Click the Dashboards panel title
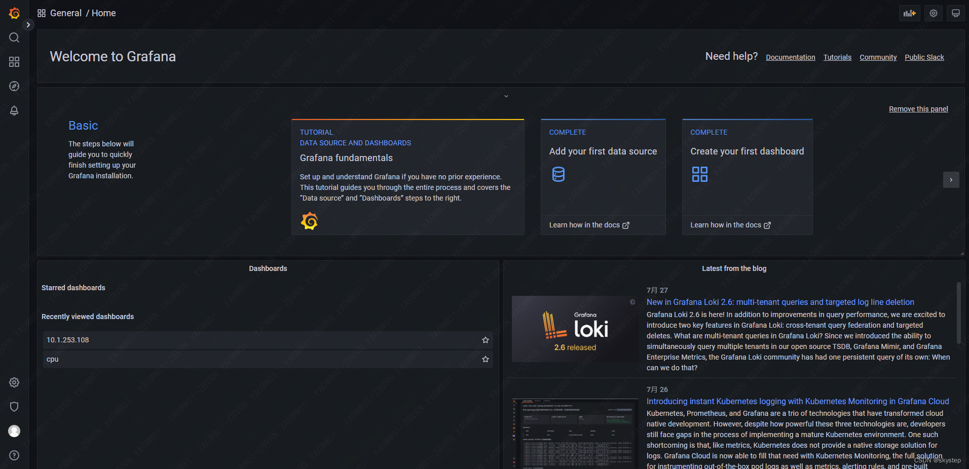This screenshot has height=469, width=969. click(x=268, y=268)
